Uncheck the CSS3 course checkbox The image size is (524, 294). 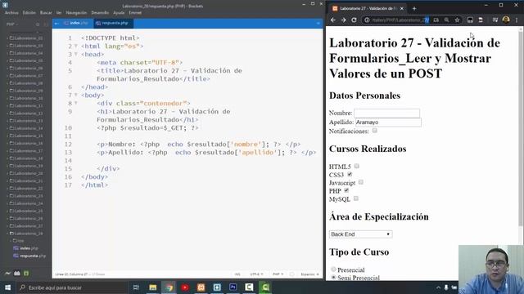[350, 174]
